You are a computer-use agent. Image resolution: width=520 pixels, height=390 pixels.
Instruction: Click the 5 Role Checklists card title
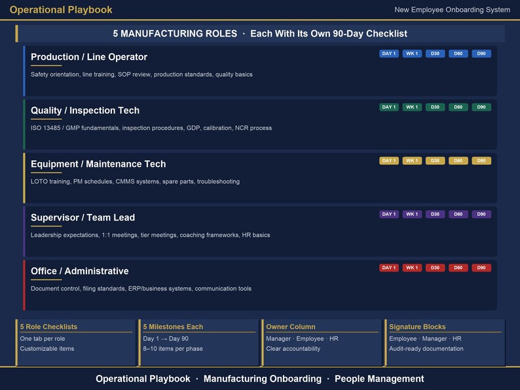[48, 327]
